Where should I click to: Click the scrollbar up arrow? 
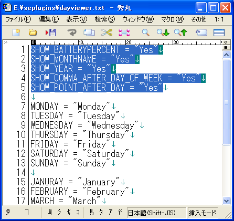tap(226, 55)
